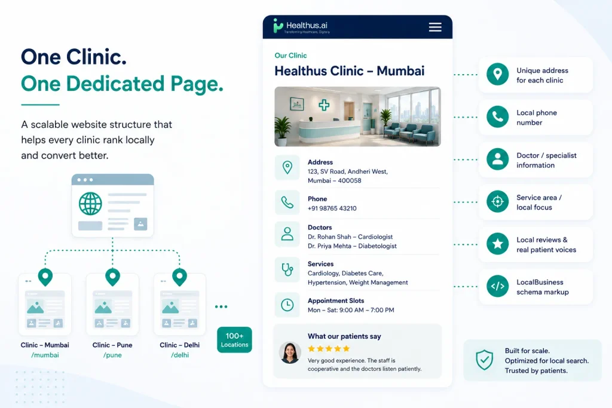Click the Local reviews star icon
Viewport: 612px width, 408px height.
click(x=498, y=244)
